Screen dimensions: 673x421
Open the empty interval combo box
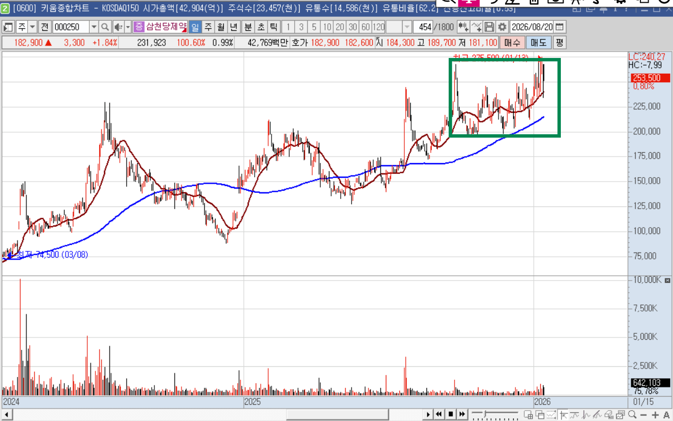[x=399, y=27]
